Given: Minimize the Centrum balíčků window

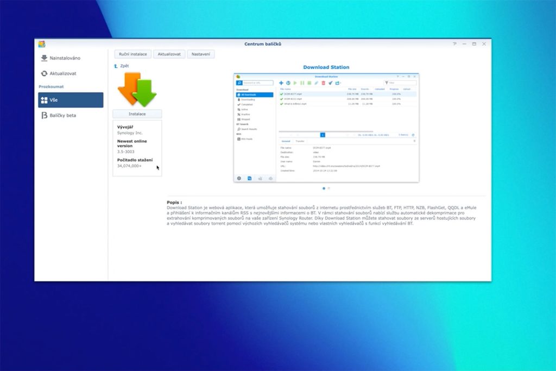Looking at the screenshot, I should tap(464, 44).
